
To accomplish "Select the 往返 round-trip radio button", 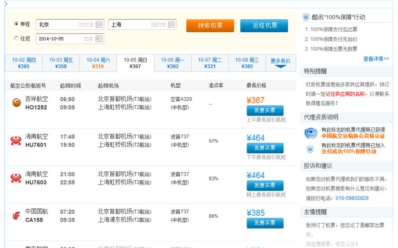I will point(16,38).
